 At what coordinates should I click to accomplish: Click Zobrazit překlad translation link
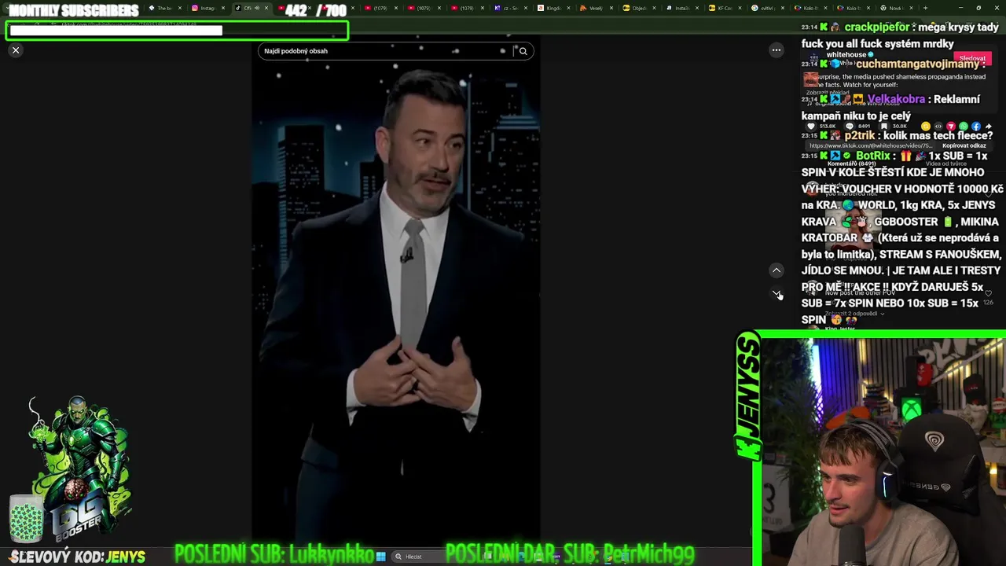point(828,93)
